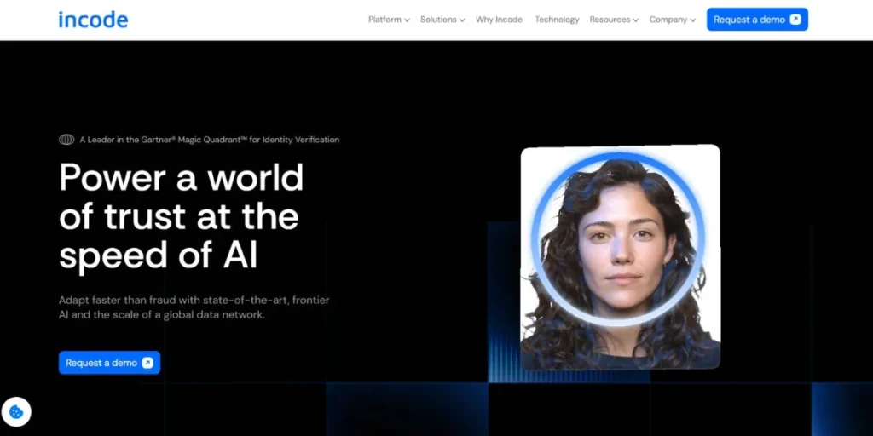Click Request a demo below hero text
The image size is (873, 436).
click(109, 363)
